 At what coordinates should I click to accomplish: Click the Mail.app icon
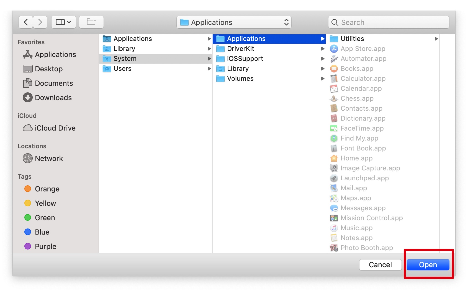click(334, 188)
